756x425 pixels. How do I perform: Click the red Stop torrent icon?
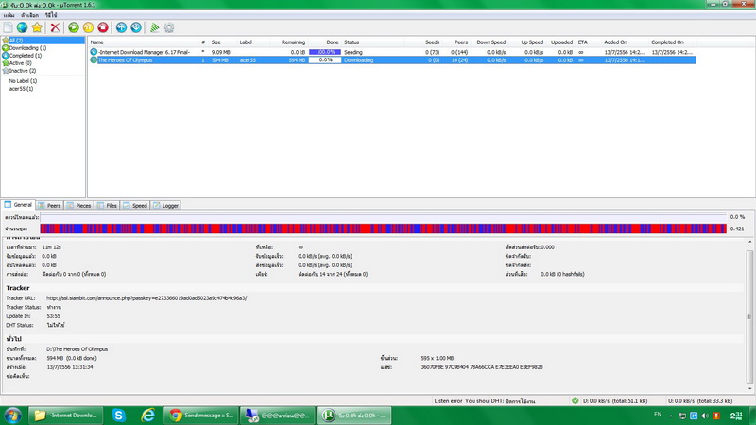pyautogui.click(x=103, y=27)
